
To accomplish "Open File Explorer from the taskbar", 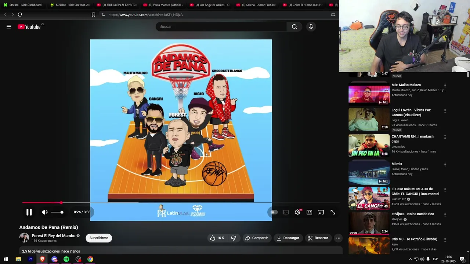I will tap(18, 259).
